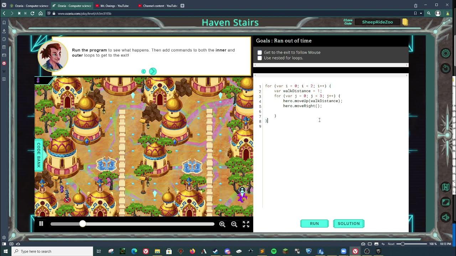Switch to first Ozaria - Computer science tab
This screenshot has height=256, width=456.
(29, 6)
